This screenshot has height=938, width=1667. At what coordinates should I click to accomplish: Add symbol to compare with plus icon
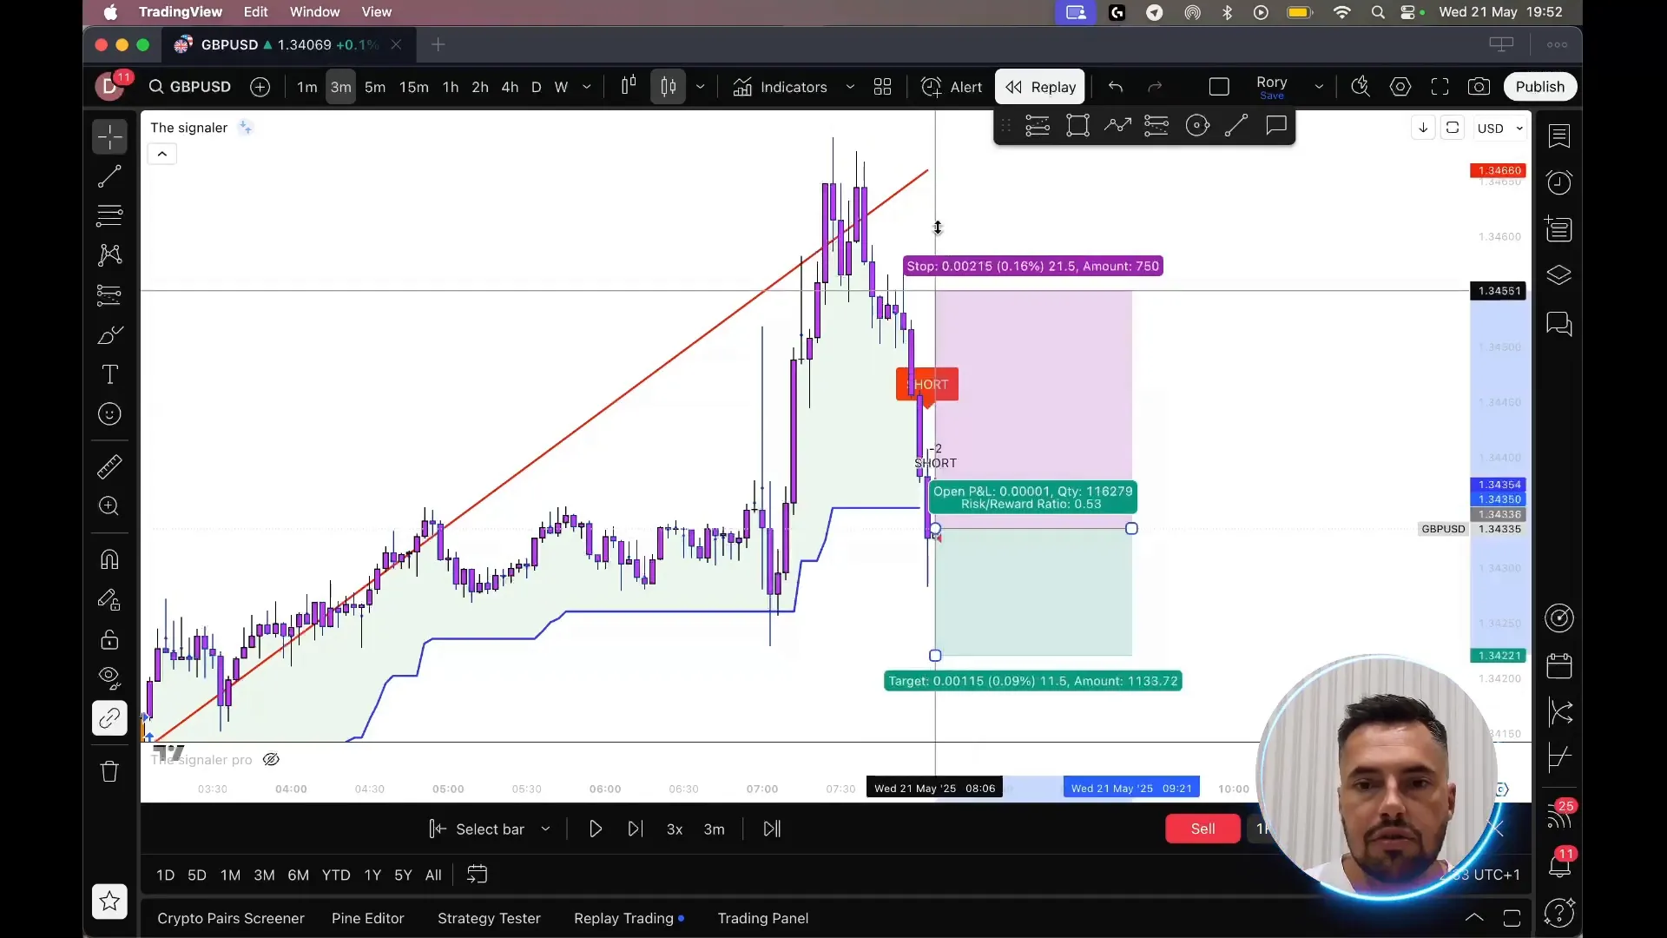tap(260, 87)
